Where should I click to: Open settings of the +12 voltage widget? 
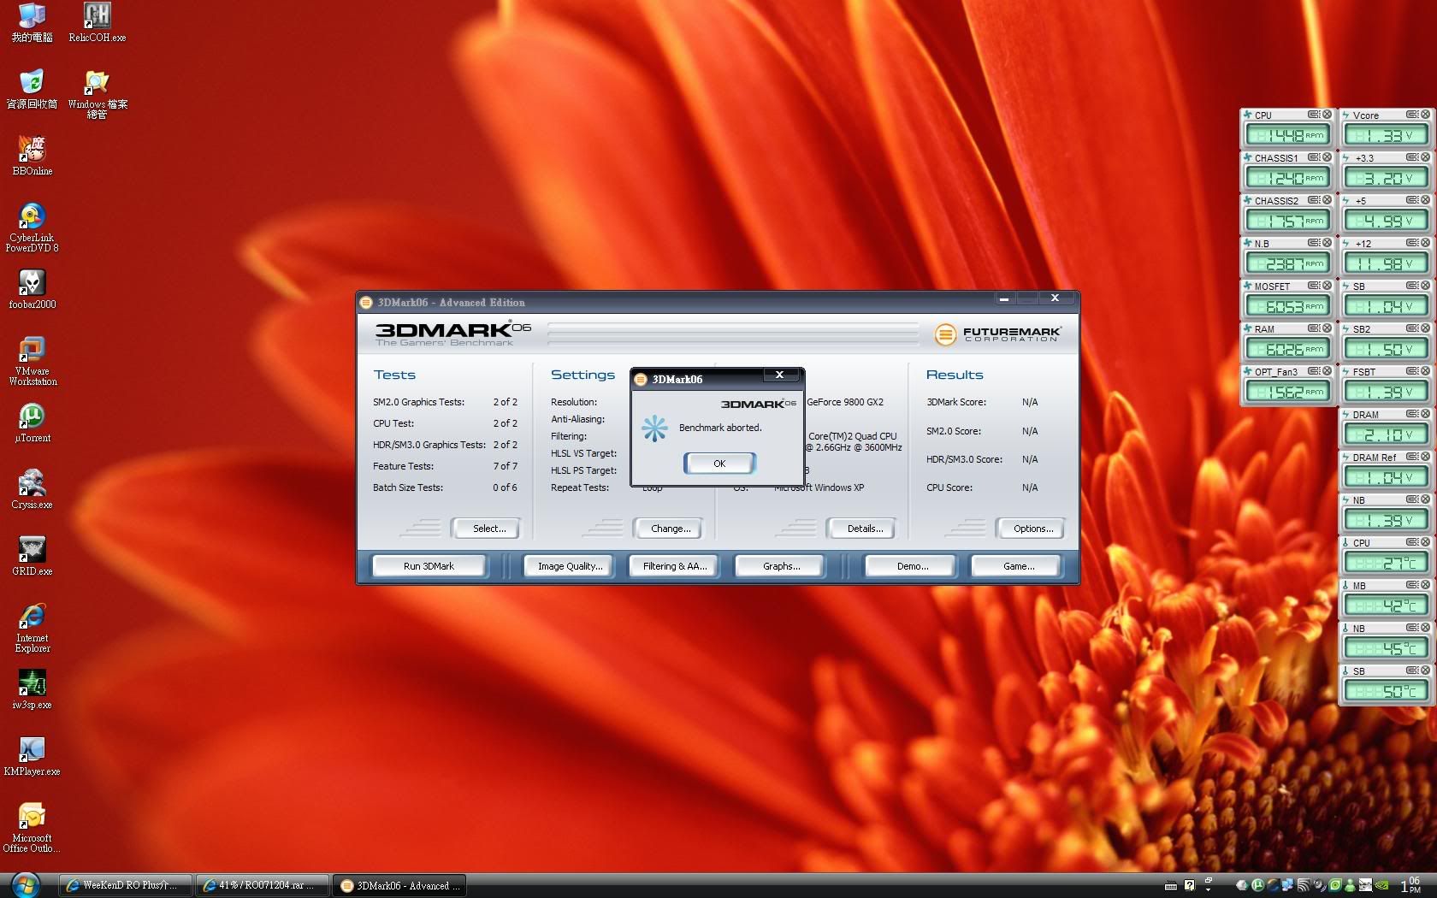(x=1412, y=243)
